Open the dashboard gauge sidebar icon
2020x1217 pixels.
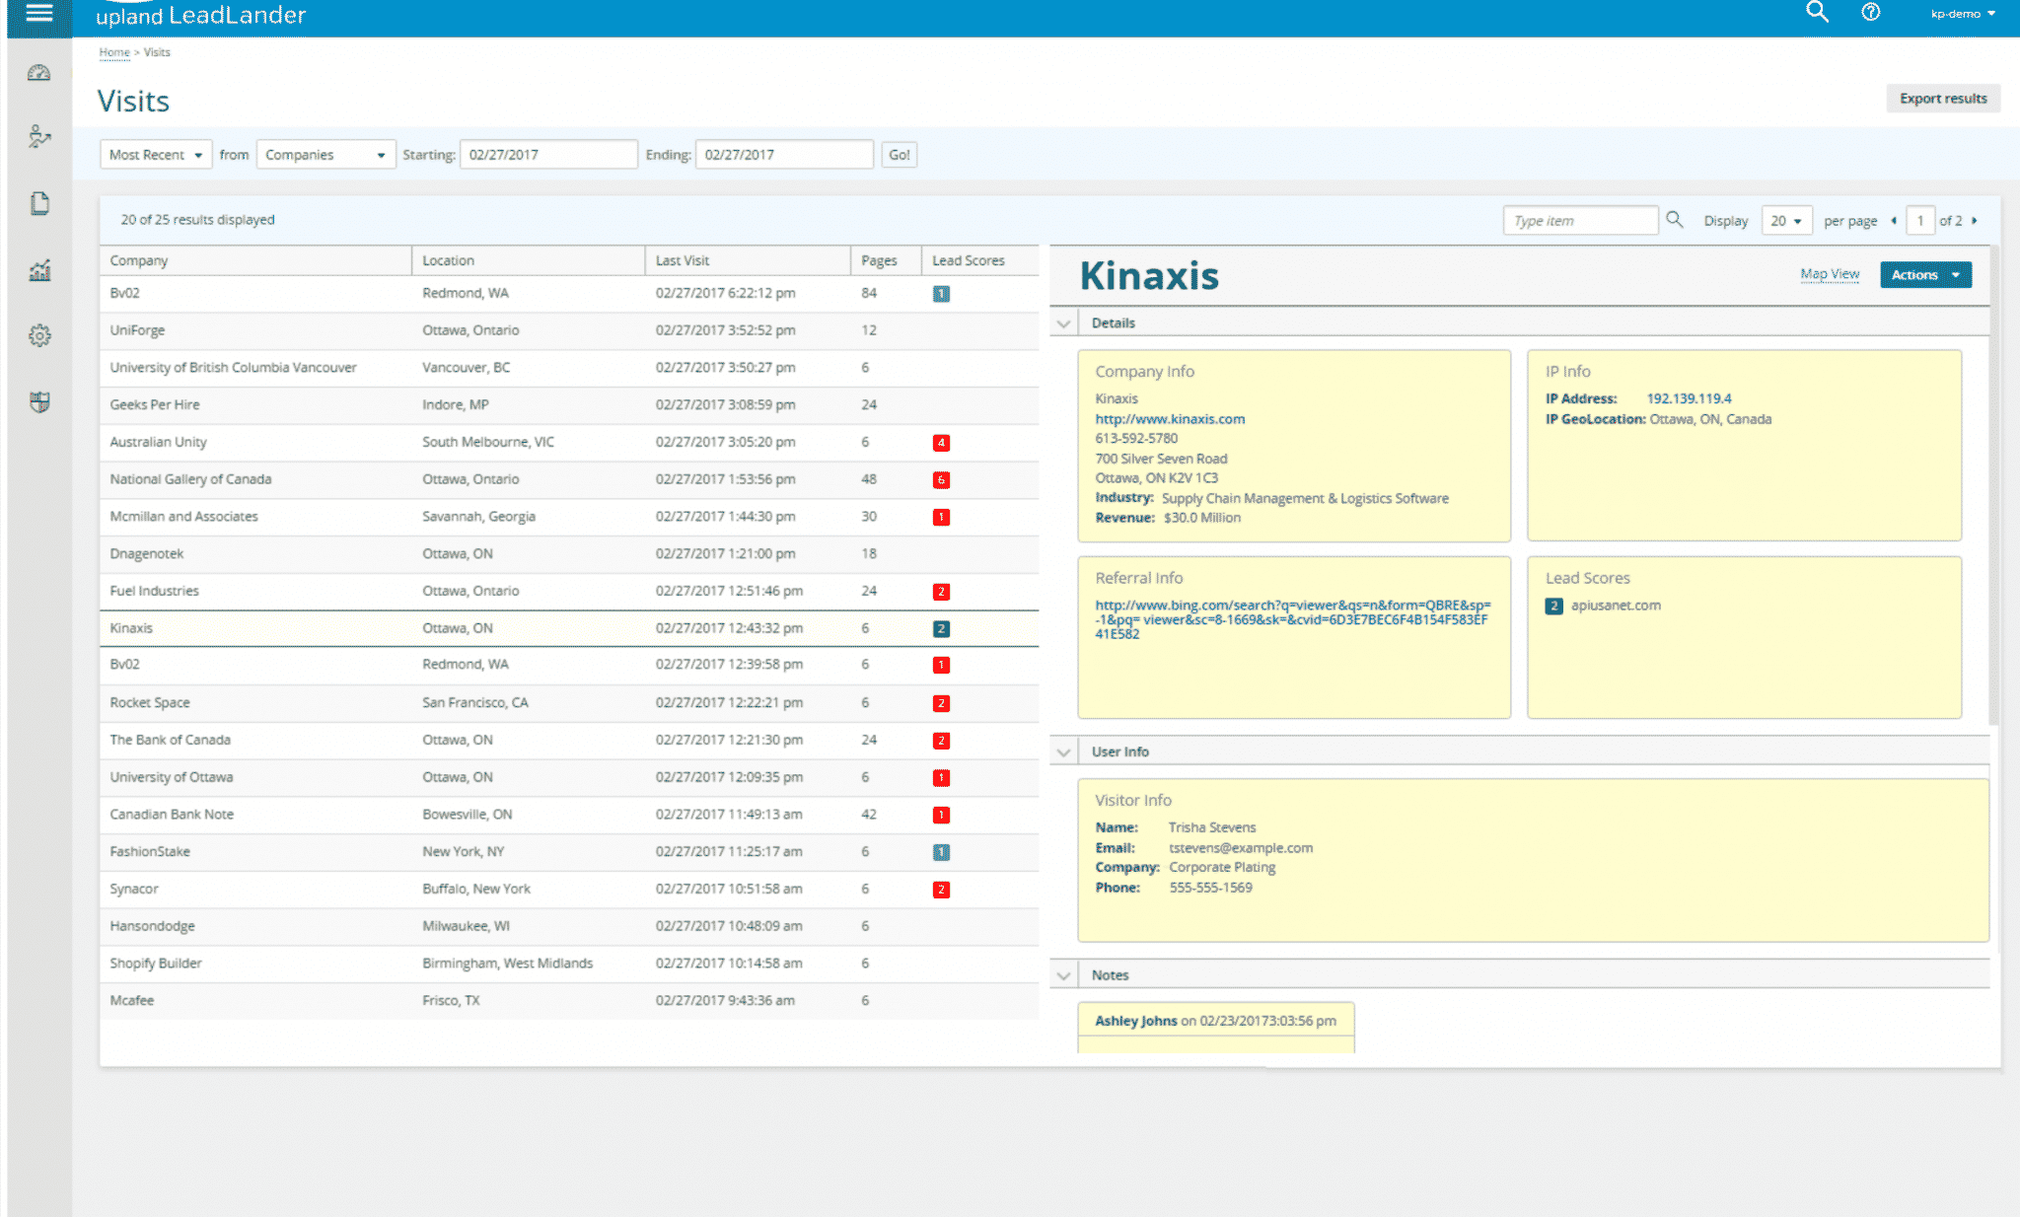(x=39, y=73)
